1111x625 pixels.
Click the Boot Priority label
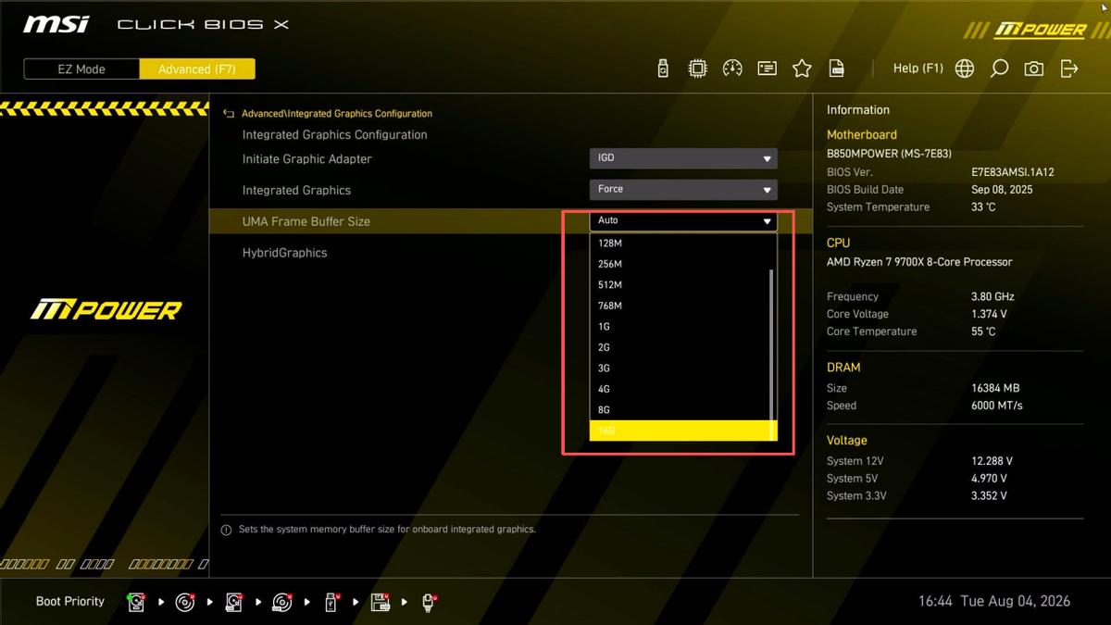pyautogui.click(x=70, y=602)
